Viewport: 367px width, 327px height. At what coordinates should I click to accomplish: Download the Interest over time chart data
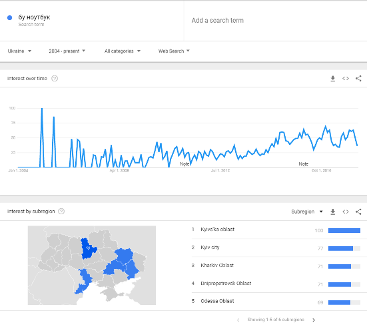(332, 79)
